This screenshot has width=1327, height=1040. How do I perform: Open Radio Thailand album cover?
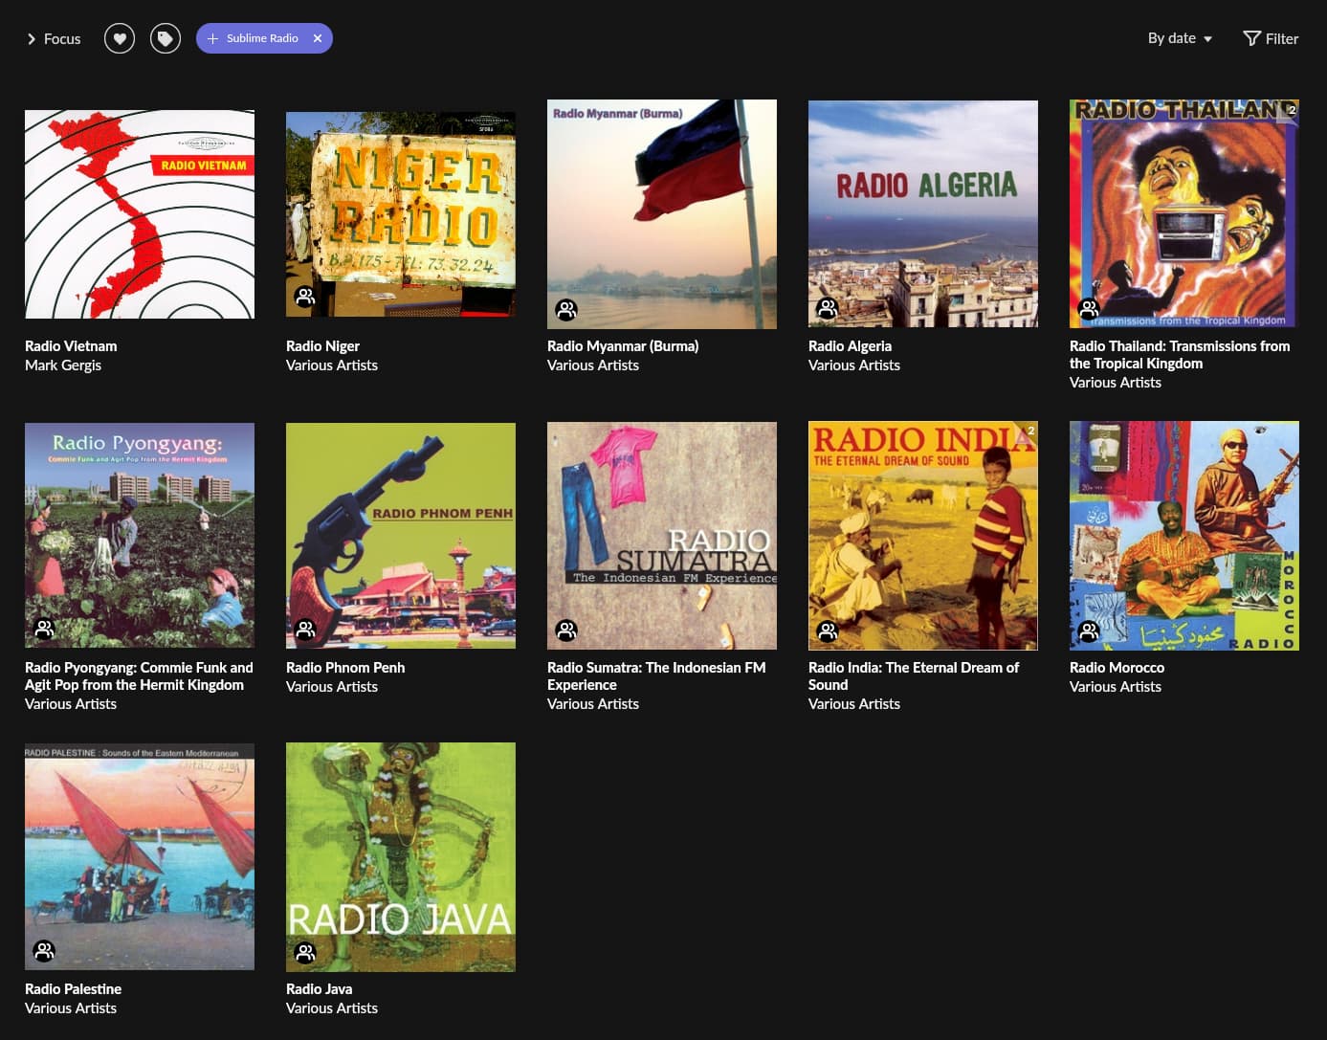[x=1184, y=214]
